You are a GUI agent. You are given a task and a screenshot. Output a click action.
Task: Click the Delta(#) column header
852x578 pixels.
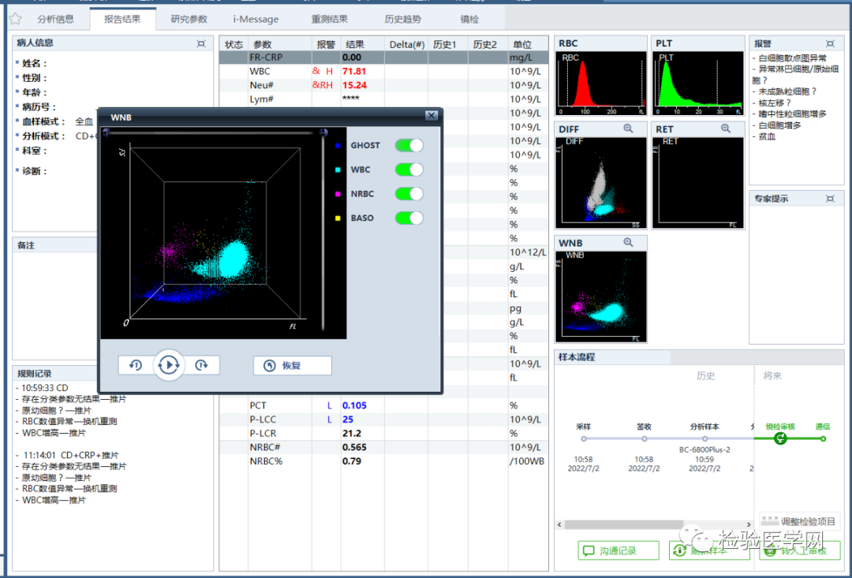click(406, 44)
